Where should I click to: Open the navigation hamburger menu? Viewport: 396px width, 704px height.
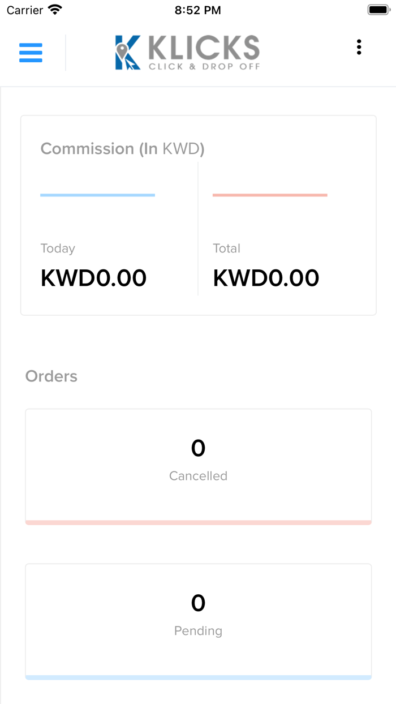pos(31,53)
